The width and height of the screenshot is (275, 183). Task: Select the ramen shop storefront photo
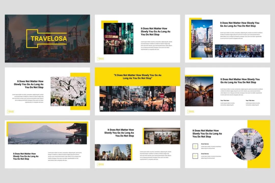pos(162,136)
